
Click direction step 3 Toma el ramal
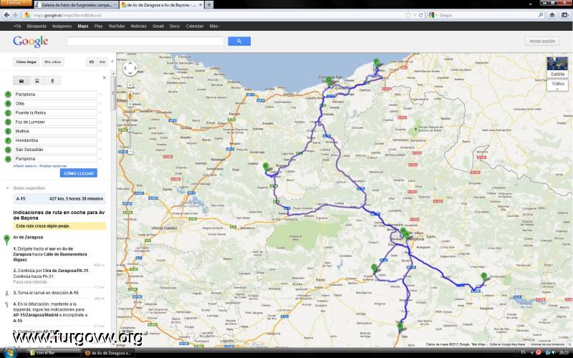[47, 293]
